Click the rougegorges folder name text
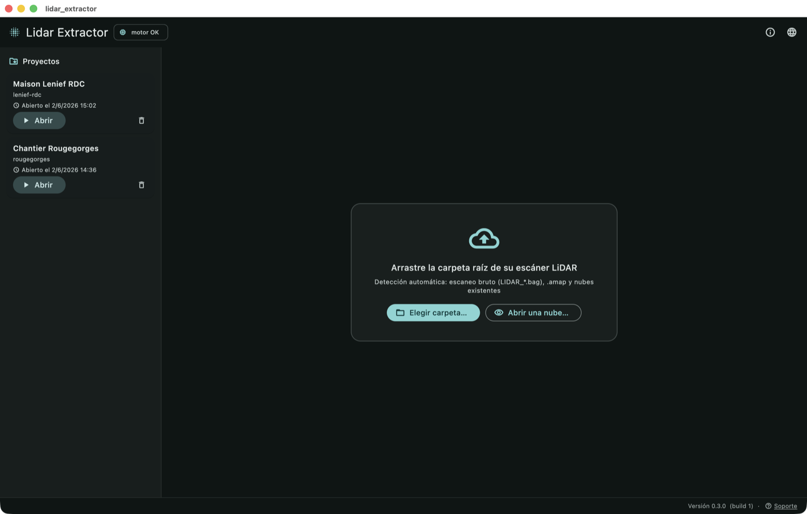This screenshot has height=514, width=807. (x=31, y=159)
